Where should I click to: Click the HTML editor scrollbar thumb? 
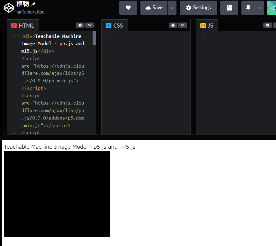point(94,38)
